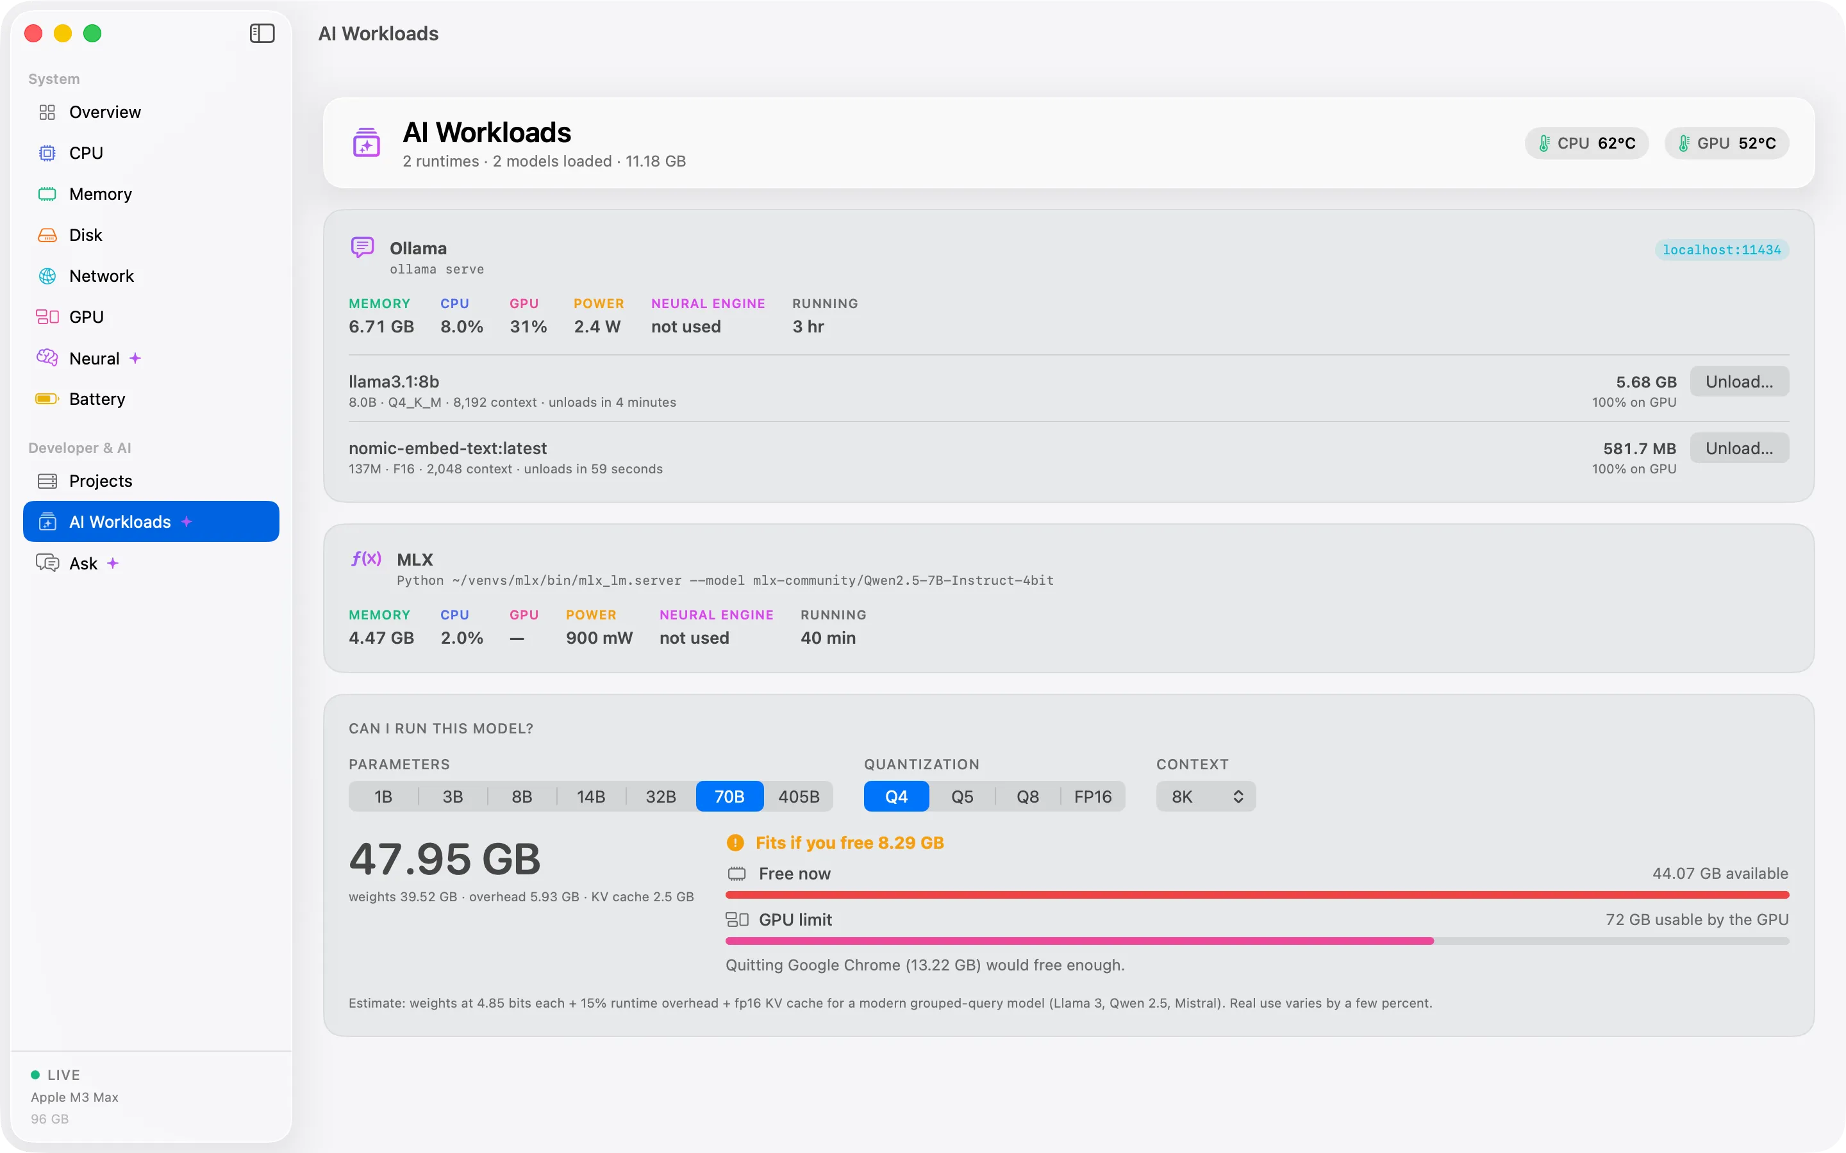Click the Disk drive sidebar icon
This screenshot has height=1153, width=1846.
point(47,235)
